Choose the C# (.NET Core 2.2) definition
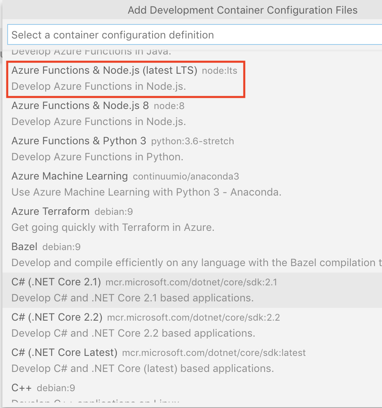Image resolution: width=382 pixels, height=408 pixels. (57, 317)
